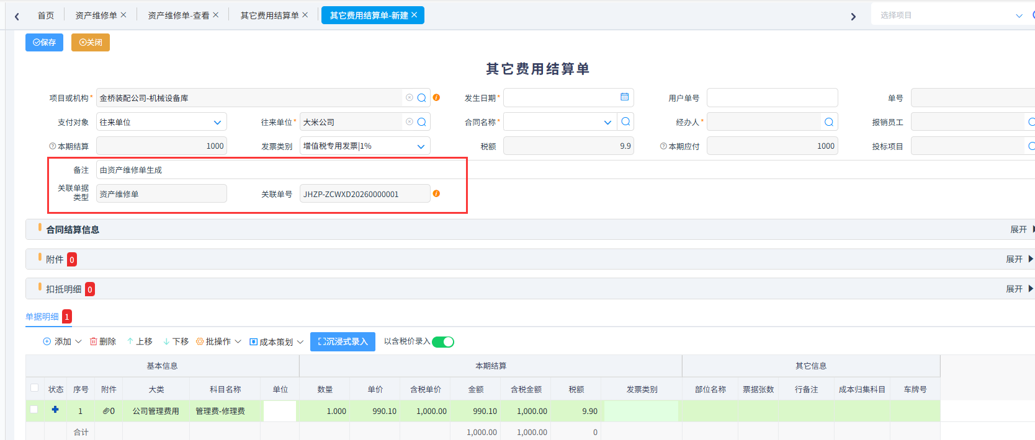
Task: Close the 其它费用结算单-新建 tab
Action: 414,15
